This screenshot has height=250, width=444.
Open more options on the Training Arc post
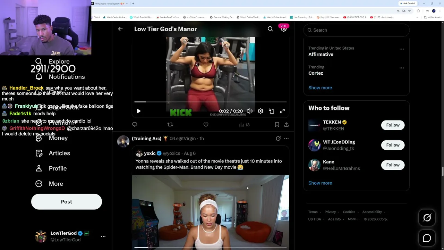click(x=286, y=139)
